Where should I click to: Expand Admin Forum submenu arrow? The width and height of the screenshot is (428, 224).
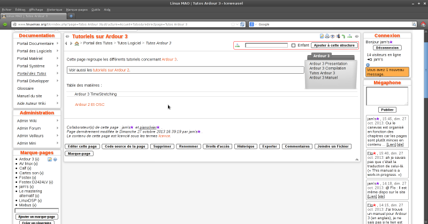pos(57,128)
